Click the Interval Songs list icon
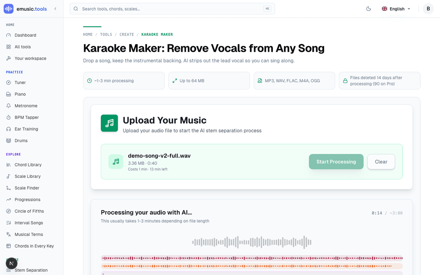 pyautogui.click(x=8, y=223)
